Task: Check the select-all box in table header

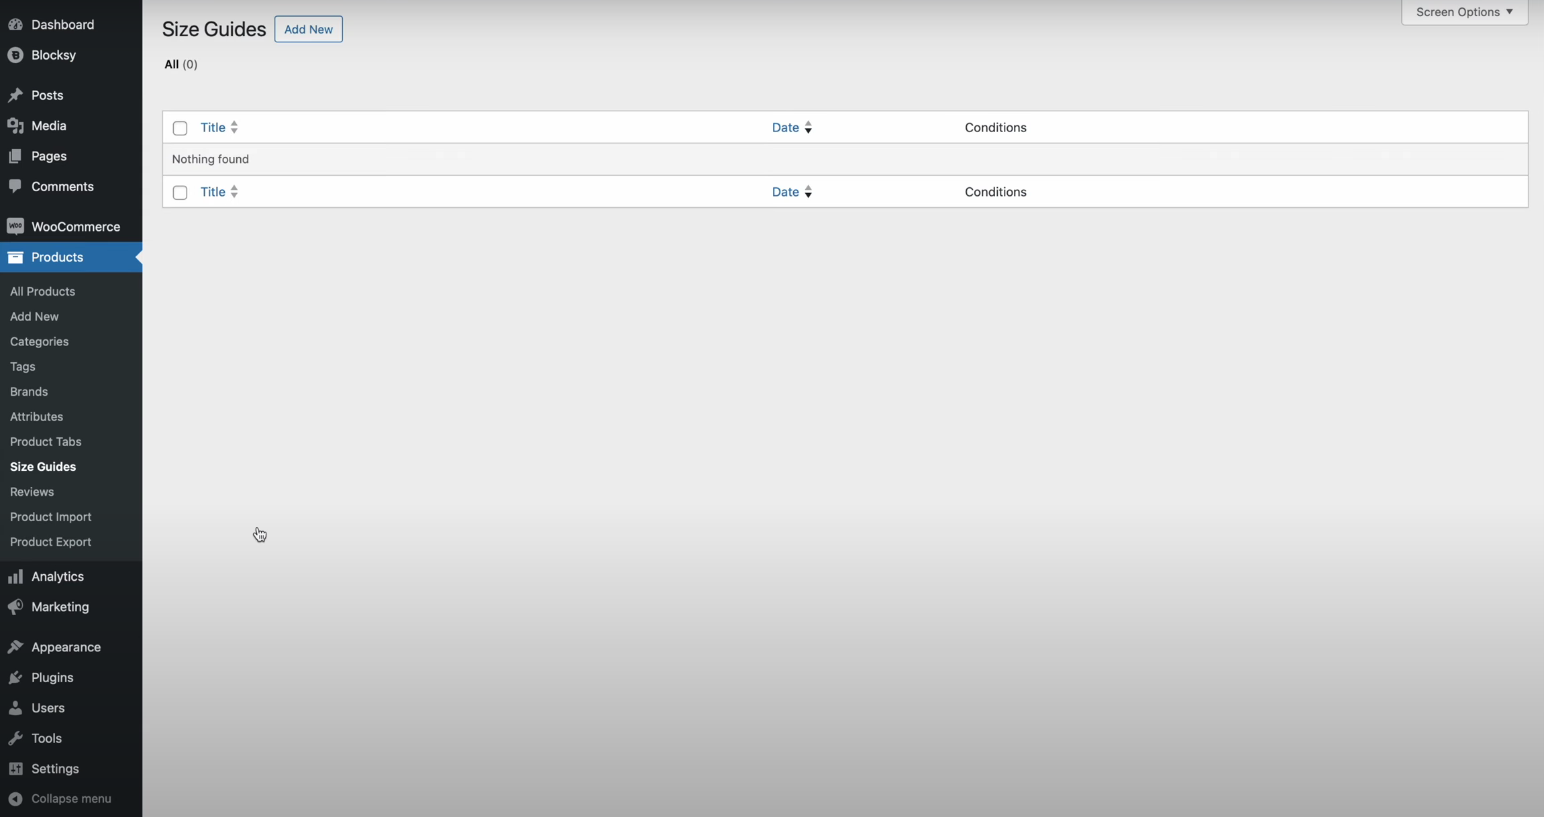Action: 180,128
